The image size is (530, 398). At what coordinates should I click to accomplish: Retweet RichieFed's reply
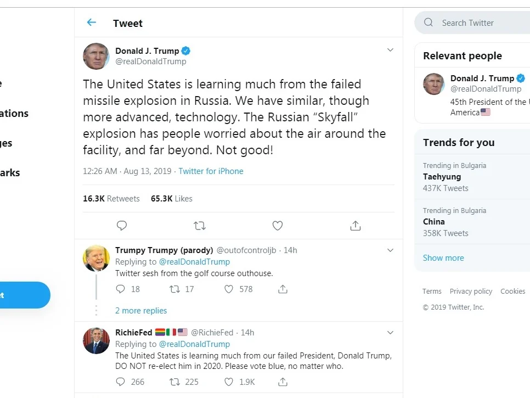tap(174, 382)
